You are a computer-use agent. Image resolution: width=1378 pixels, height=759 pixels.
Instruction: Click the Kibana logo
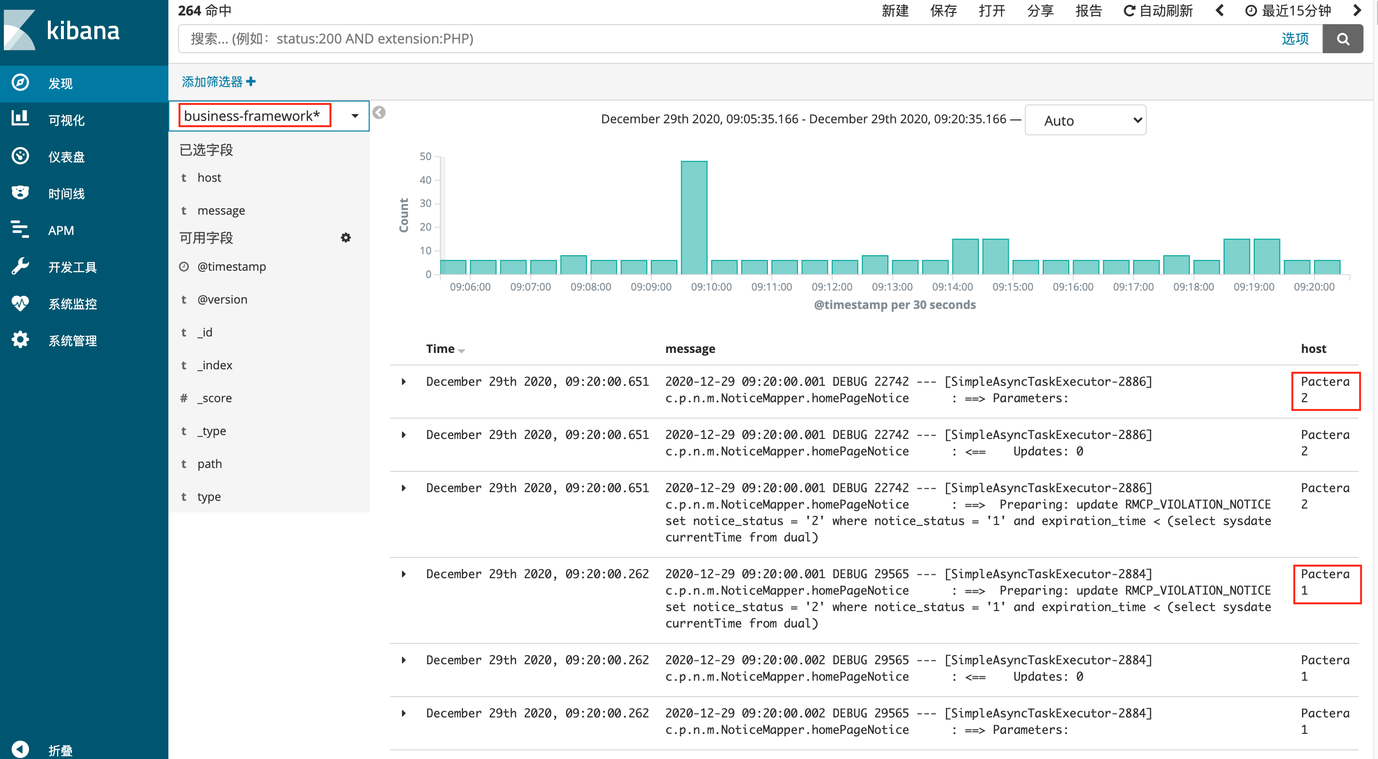click(61, 30)
